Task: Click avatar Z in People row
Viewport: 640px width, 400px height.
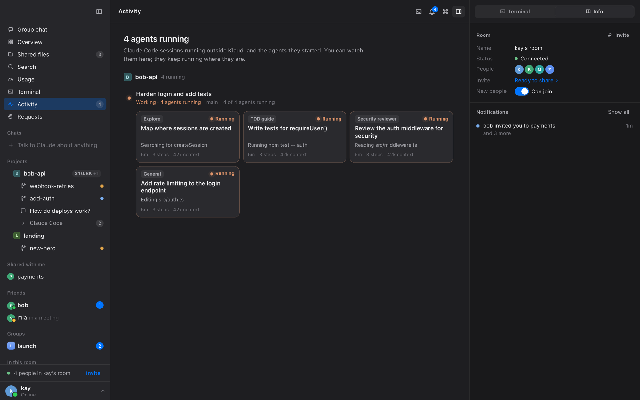Action: (x=549, y=69)
